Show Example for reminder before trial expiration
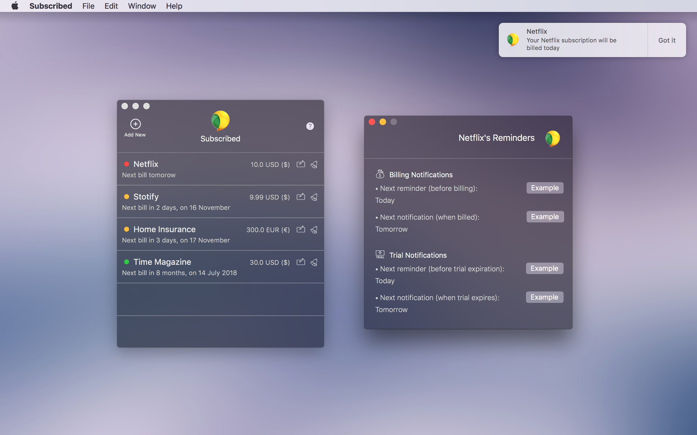697x435 pixels. tap(544, 268)
